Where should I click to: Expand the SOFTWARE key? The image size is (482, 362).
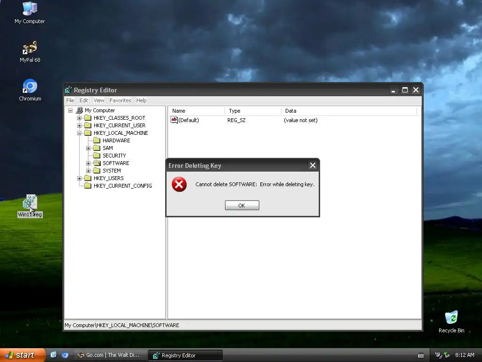88,163
